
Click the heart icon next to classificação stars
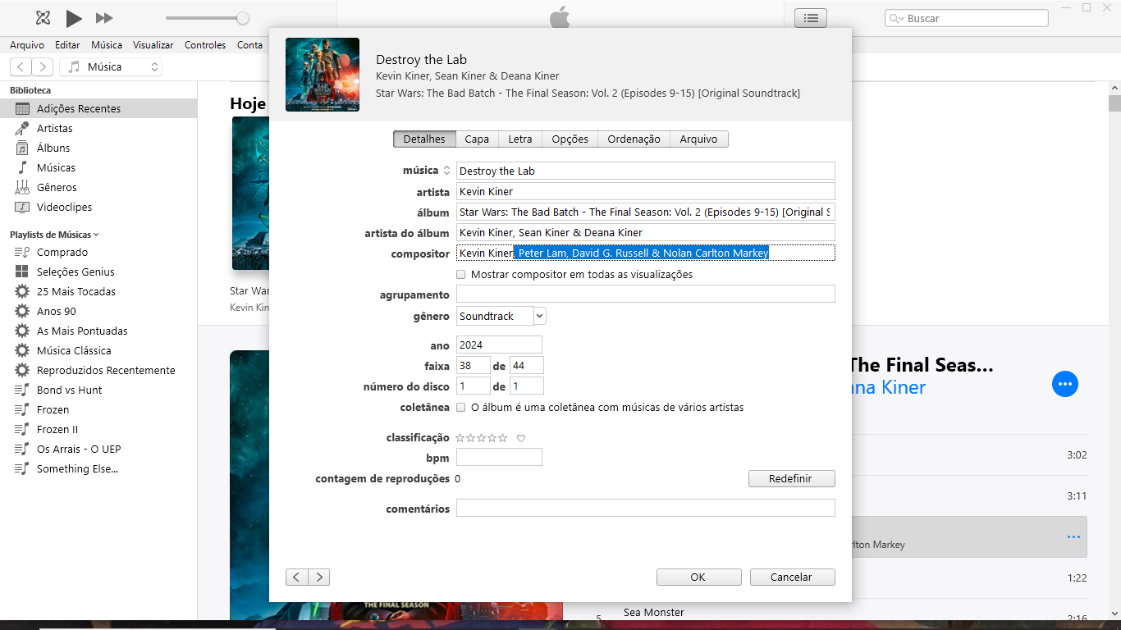point(521,438)
